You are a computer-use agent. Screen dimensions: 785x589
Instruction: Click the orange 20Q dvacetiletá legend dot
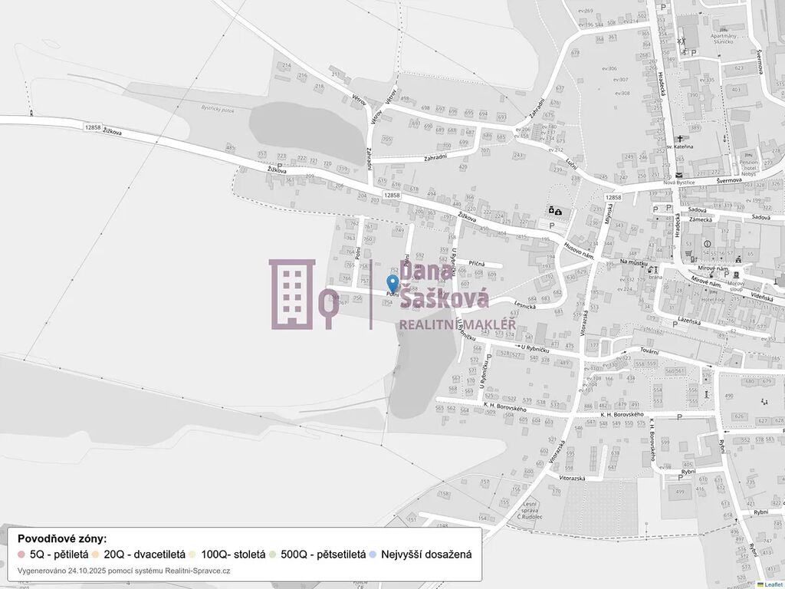coord(96,554)
